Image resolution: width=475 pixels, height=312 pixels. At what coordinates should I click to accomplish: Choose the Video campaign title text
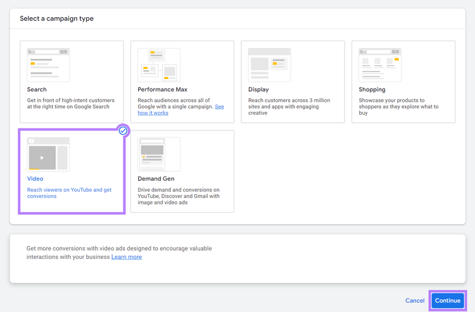(x=35, y=179)
